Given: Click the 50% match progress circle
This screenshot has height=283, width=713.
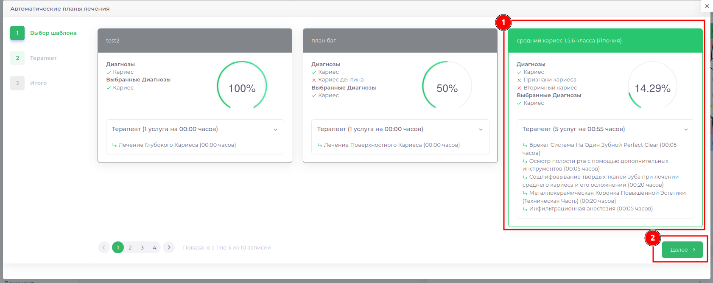Looking at the screenshot, I should 447,88.
